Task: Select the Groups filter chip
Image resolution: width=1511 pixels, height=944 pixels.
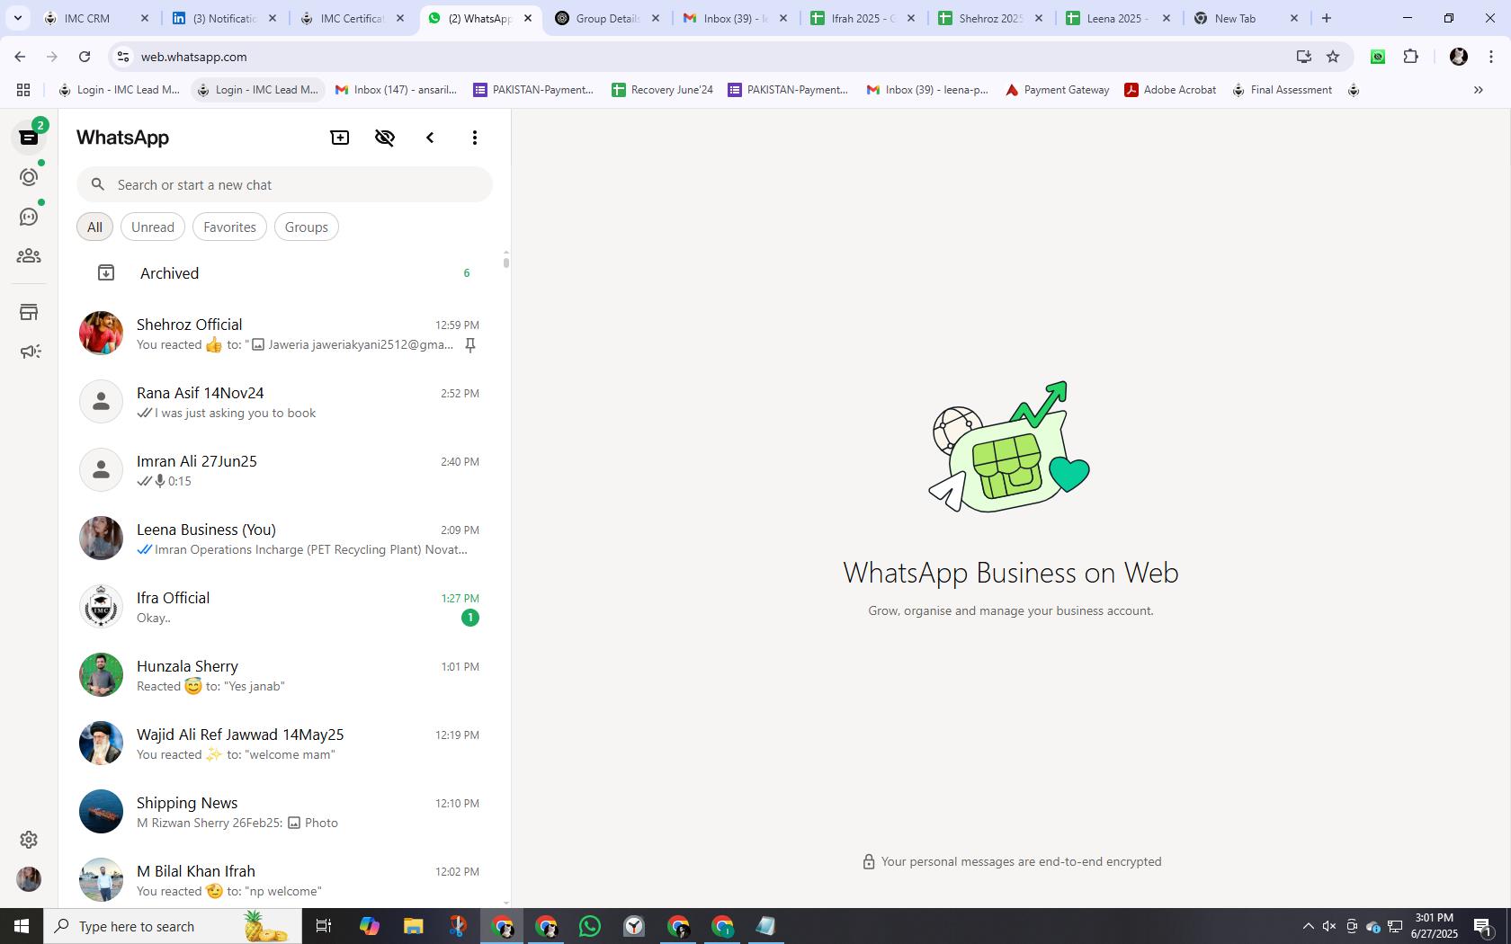Action: click(x=306, y=227)
